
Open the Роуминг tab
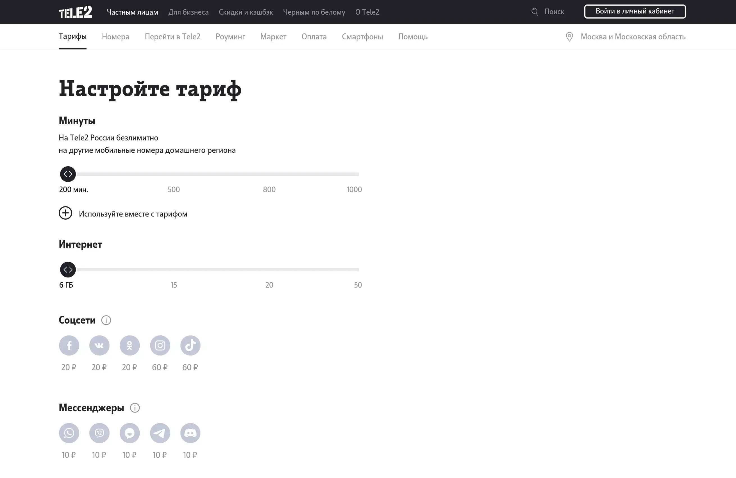230,37
